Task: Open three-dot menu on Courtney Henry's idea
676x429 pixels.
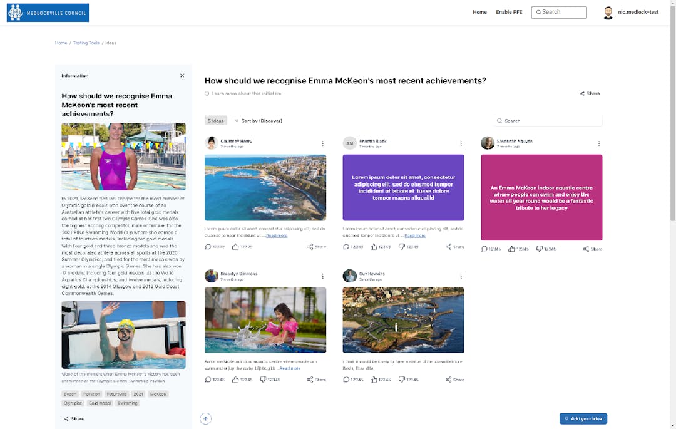Action: click(x=323, y=143)
